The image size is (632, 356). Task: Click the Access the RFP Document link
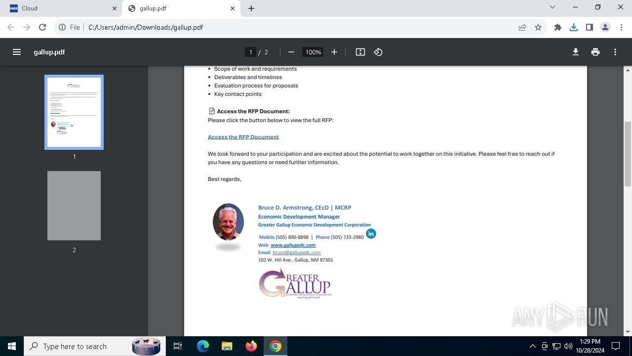click(x=243, y=137)
